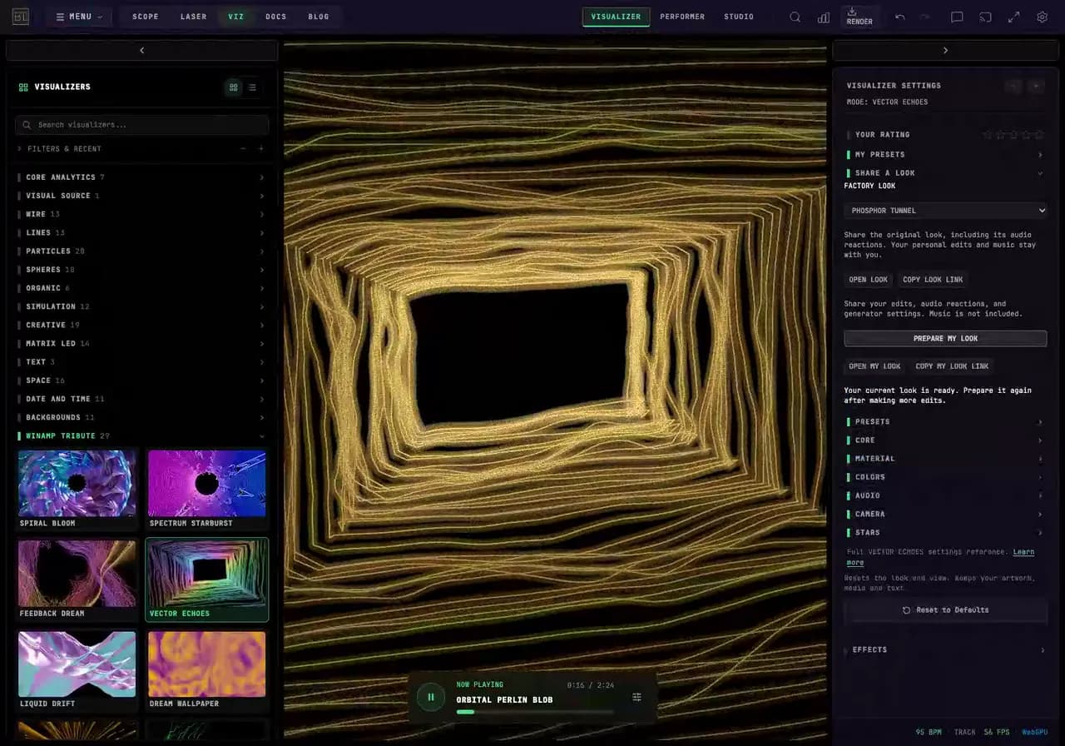Click the WebGPU status label
Viewport: 1065px width, 746px height.
pos(1035,732)
